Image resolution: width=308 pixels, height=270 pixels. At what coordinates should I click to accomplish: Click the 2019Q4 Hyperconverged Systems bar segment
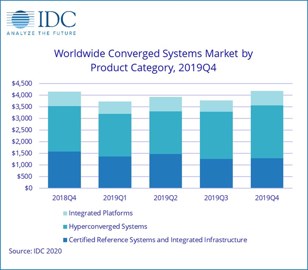[267, 132]
